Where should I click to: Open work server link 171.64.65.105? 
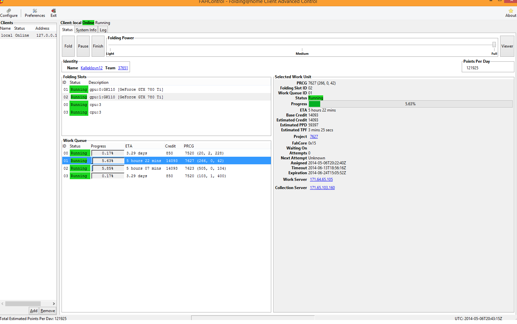[x=321, y=179]
